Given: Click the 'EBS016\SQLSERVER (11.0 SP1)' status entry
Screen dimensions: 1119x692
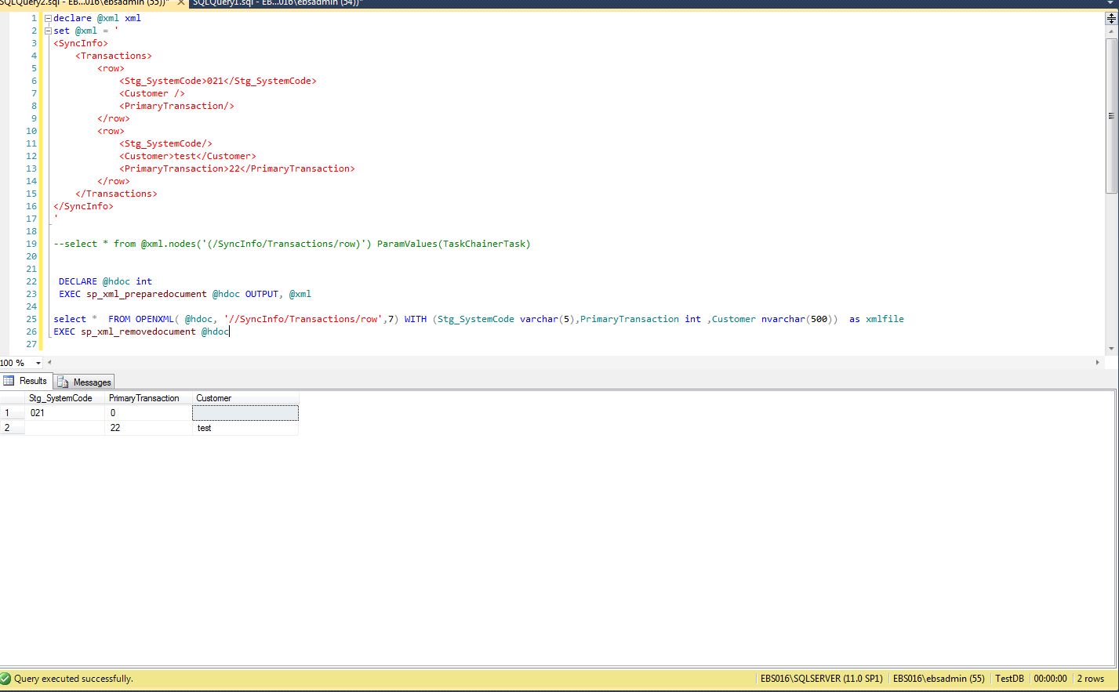Looking at the screenshot, I should pos(821,679).
